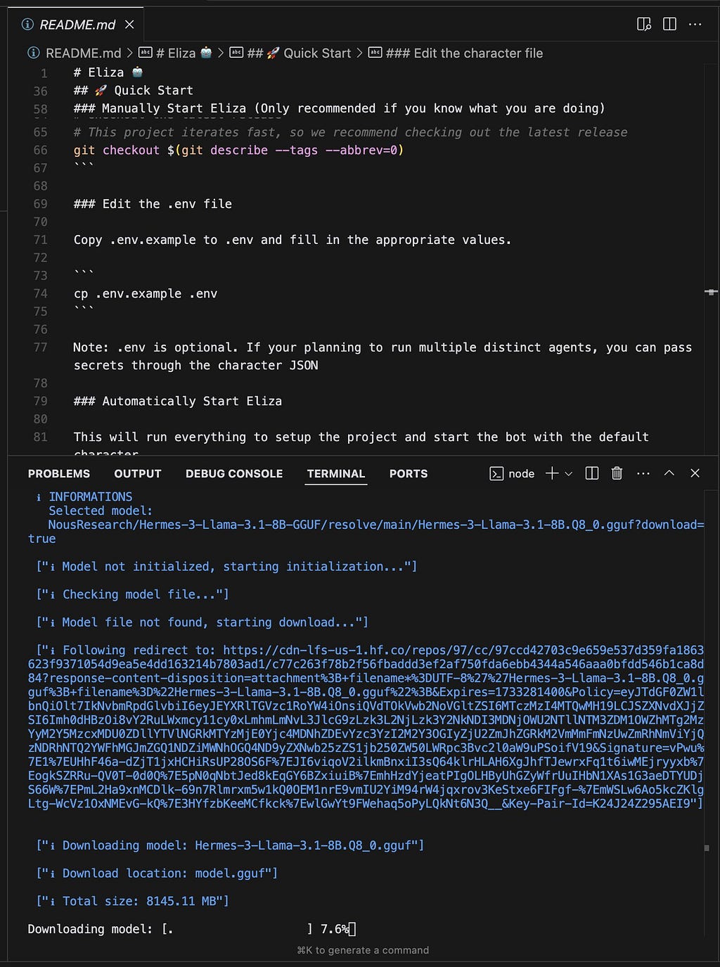720x967 pixels.
Task: Create a new terminal with plus
Action: point(552,473)
